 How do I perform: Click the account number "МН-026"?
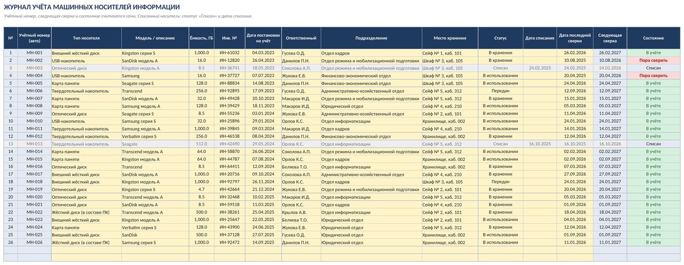coord(34,243)
